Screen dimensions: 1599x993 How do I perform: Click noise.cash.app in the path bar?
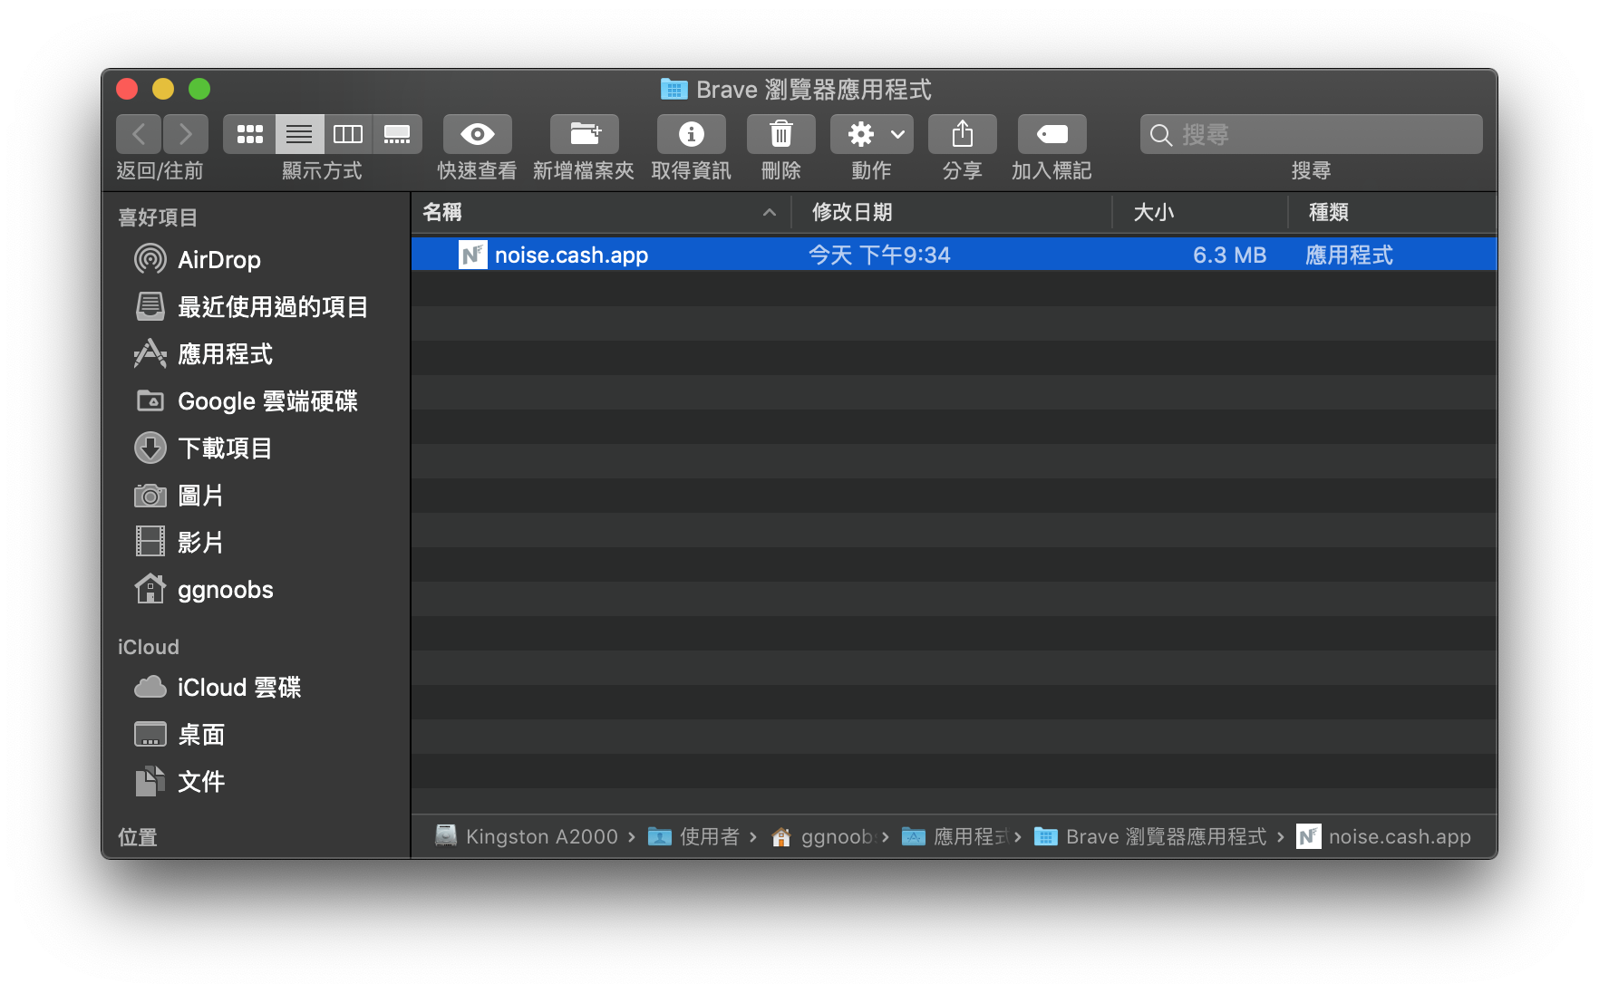tap(1384, 836)
